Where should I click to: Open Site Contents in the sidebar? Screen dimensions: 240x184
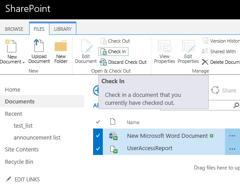22,150
